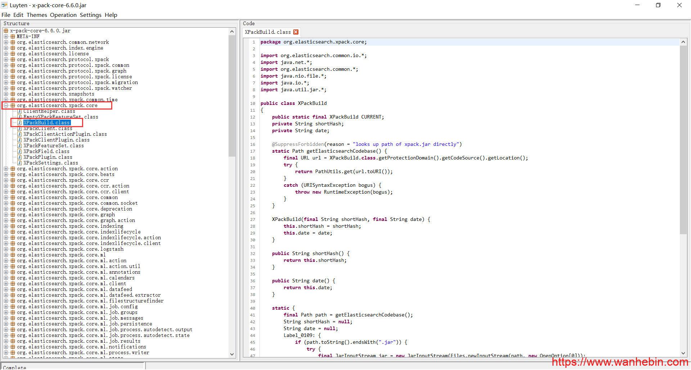Click package icon for org.elasticsearch.xpack.core.ccr
Viewport: 691px width, 370px height.
(x=13, y=180)
